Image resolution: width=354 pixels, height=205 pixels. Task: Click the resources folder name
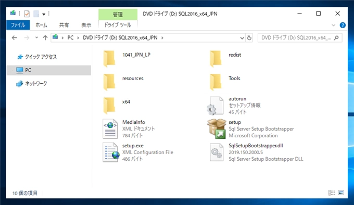[x=133, y=78]
